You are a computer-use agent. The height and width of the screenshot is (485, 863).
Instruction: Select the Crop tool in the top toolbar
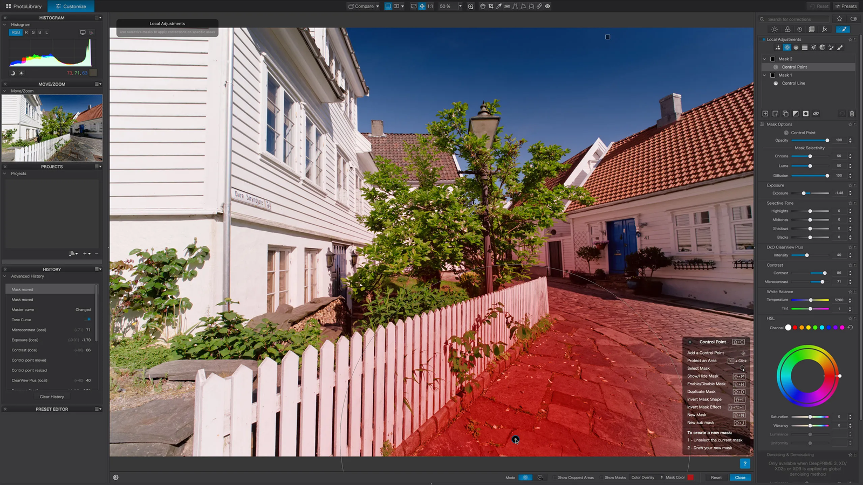coord(490,6)
